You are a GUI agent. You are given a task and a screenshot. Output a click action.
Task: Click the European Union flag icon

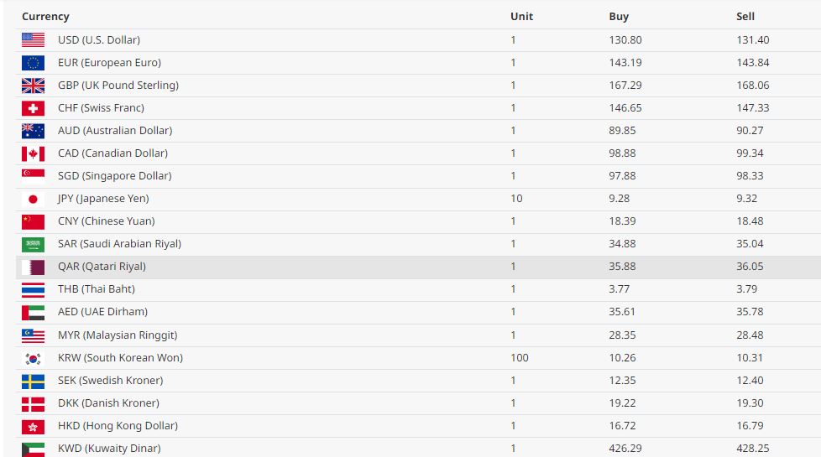(x=33, y=62)
